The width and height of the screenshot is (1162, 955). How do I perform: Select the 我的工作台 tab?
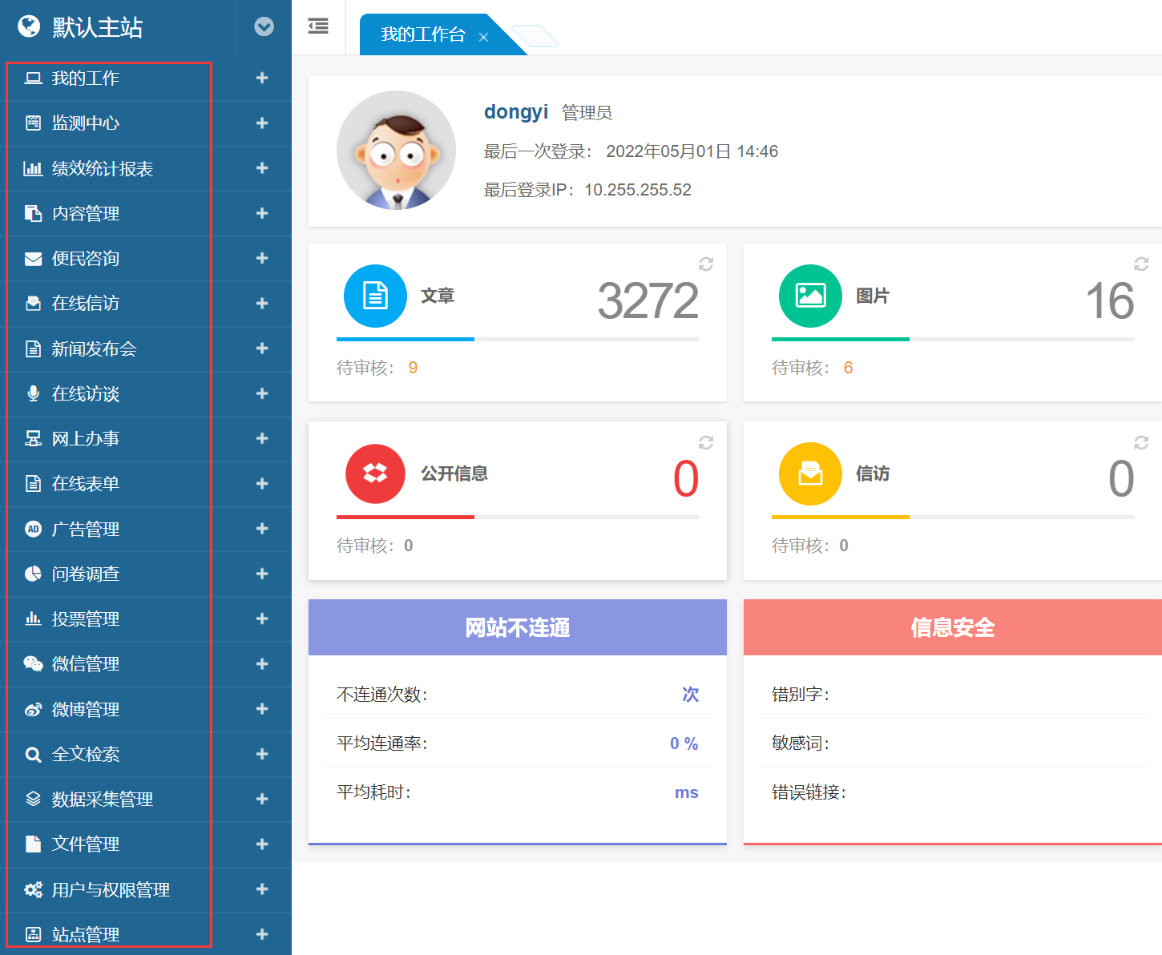point(423,34)
